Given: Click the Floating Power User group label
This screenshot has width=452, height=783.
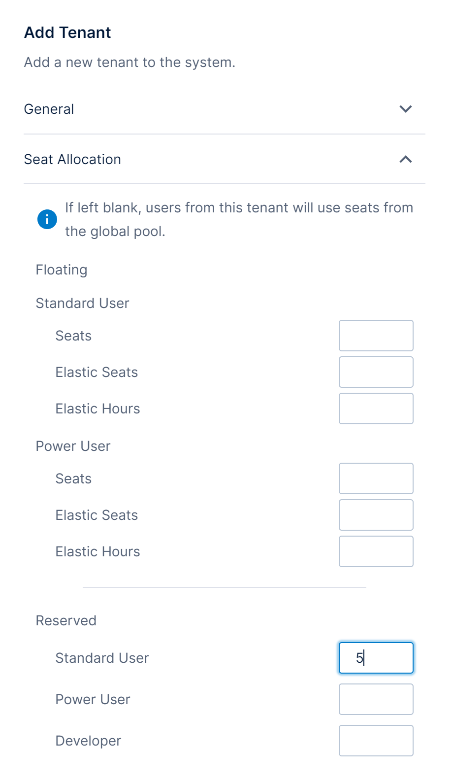Looking at the screenshot, I should tap(73, 446).
